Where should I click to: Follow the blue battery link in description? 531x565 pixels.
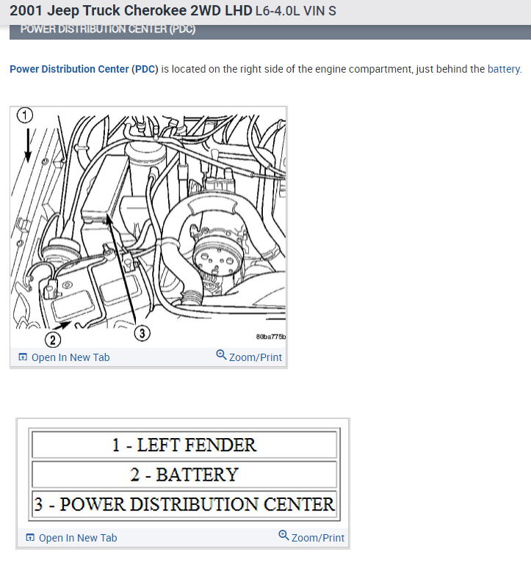point(504,69)
